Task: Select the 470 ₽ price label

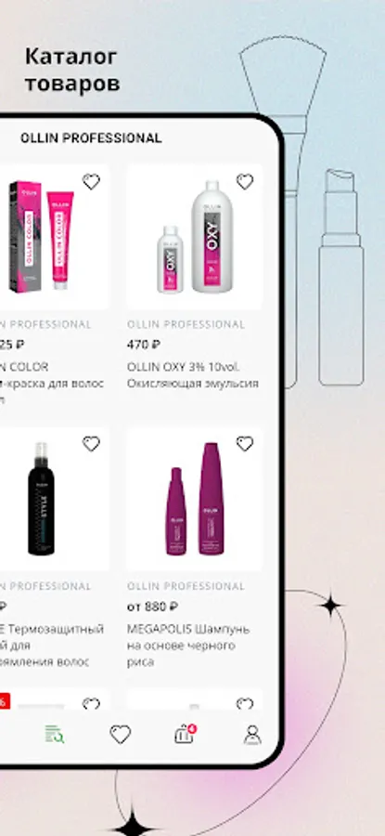Action: [144, 345]
